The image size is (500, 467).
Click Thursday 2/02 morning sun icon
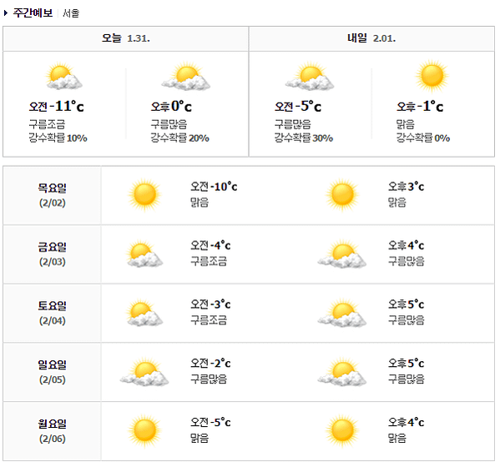pyautogui.click(x=144, y=194)
